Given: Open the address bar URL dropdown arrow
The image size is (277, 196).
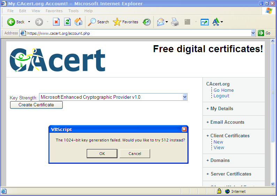Looking at the screenshot, I should tap(253, 33).
